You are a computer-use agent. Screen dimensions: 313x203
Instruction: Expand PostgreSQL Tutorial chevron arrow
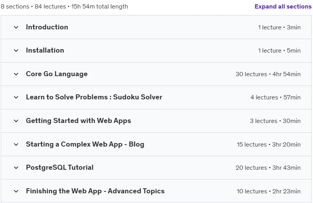(16, 167)
